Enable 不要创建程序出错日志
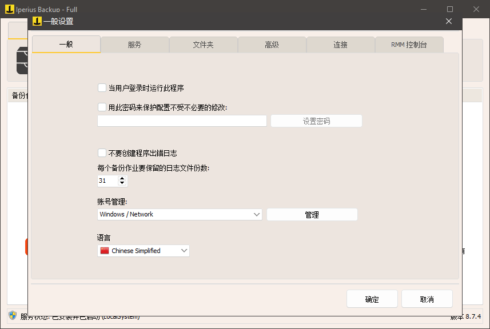 click(102, 153)
